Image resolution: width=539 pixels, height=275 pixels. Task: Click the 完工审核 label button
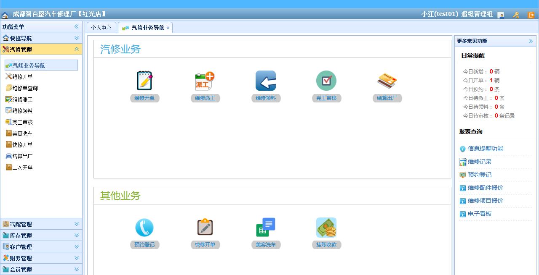(326, 98)
